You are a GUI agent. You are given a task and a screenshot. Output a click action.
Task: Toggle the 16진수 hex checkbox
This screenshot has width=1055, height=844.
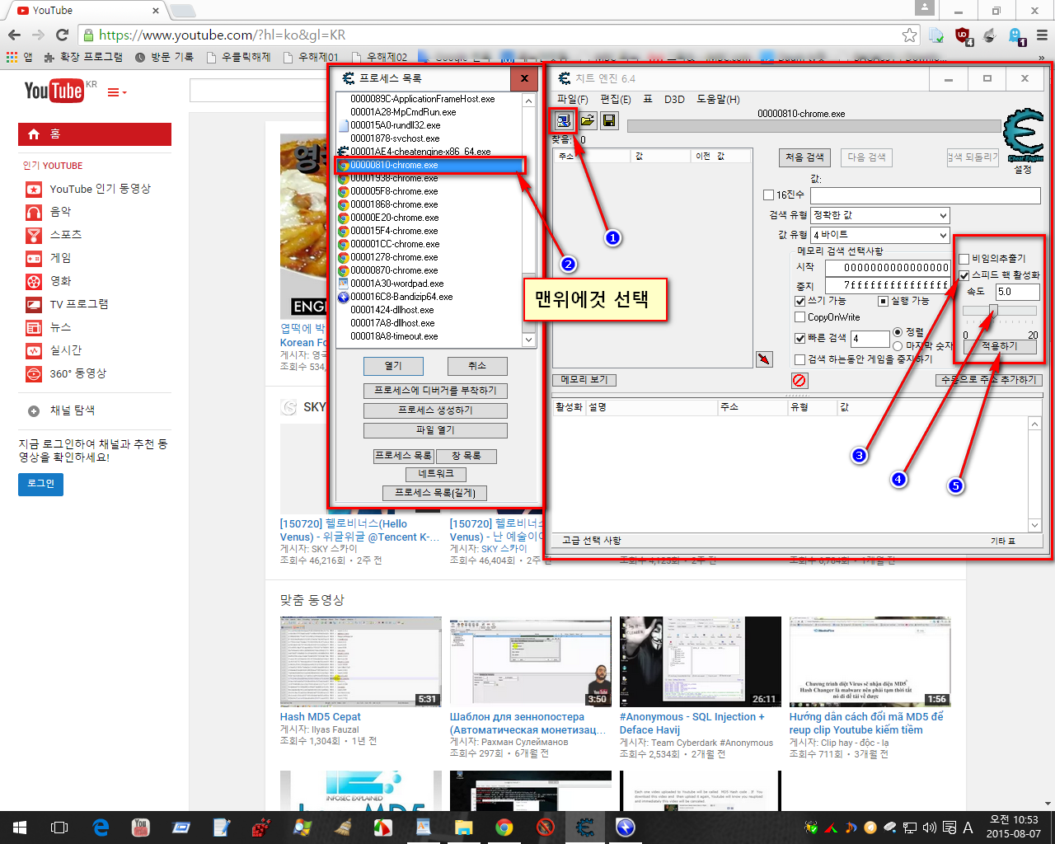[x=769, y=195]
